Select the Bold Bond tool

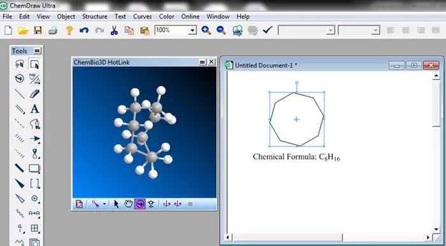pyautogui.click(x=19, y=168)
